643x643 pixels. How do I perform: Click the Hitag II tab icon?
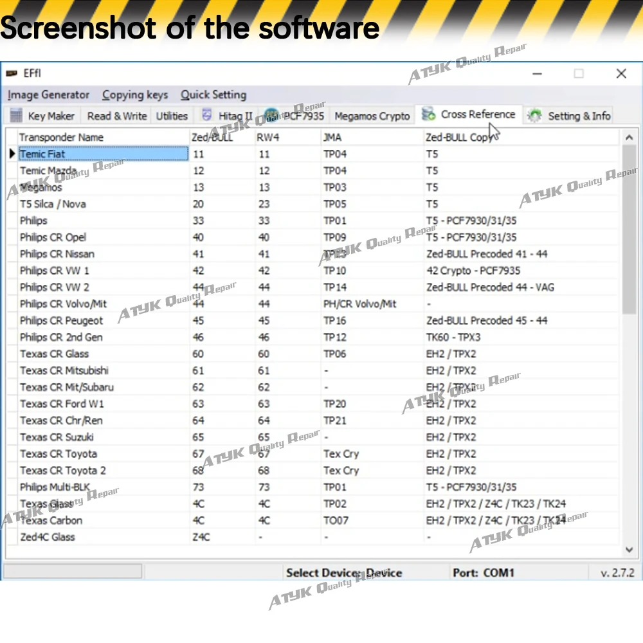coord(206,115)
